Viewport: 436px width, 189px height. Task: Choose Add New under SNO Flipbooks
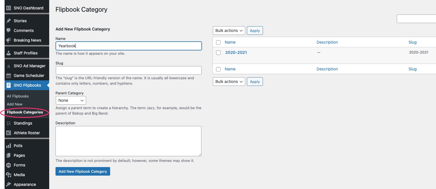[x=15, y=104]
